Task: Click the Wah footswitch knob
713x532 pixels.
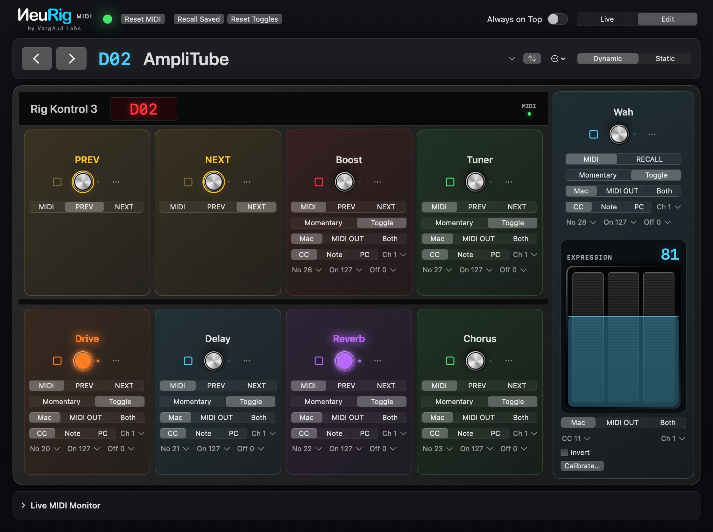Action: pyautogui.click(x=619, y=134)
